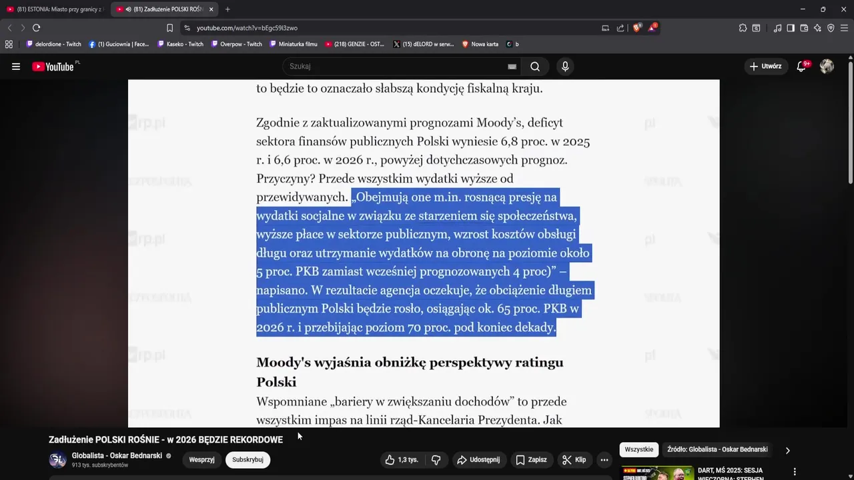Image resolution: width=854 pixels, height=480 pixels.
Task: Open the Overpow - Twitch bookmark
Action: click(236, 44)
